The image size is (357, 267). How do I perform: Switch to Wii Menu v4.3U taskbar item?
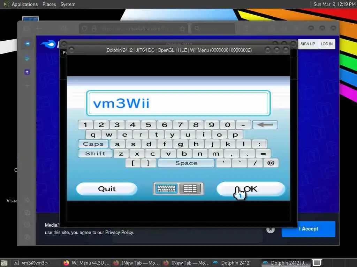click(87, 263)
